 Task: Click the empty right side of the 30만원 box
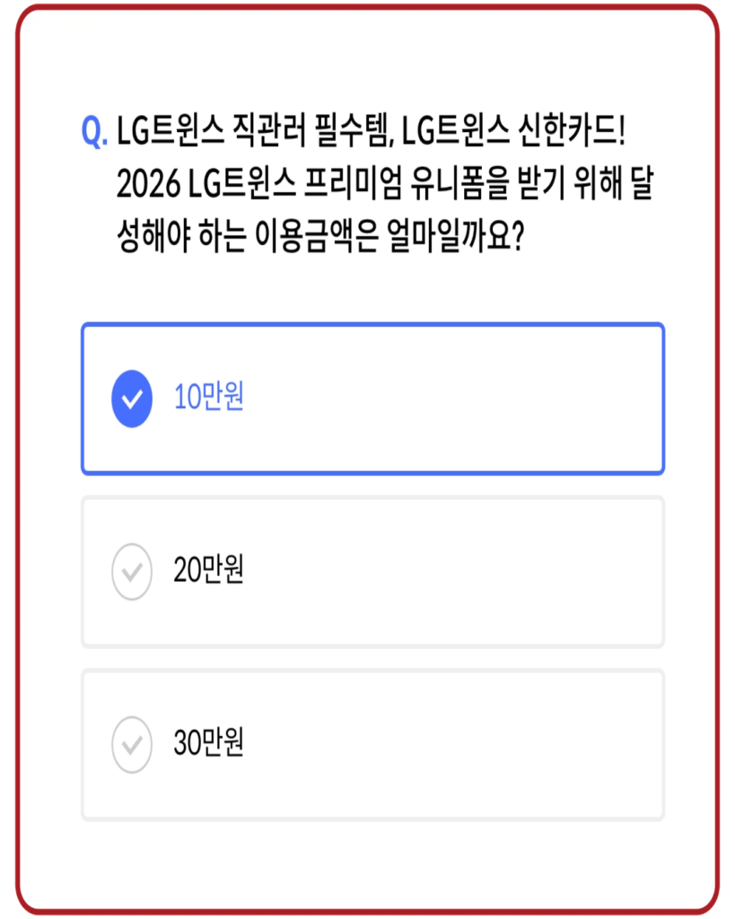(538, 744)
